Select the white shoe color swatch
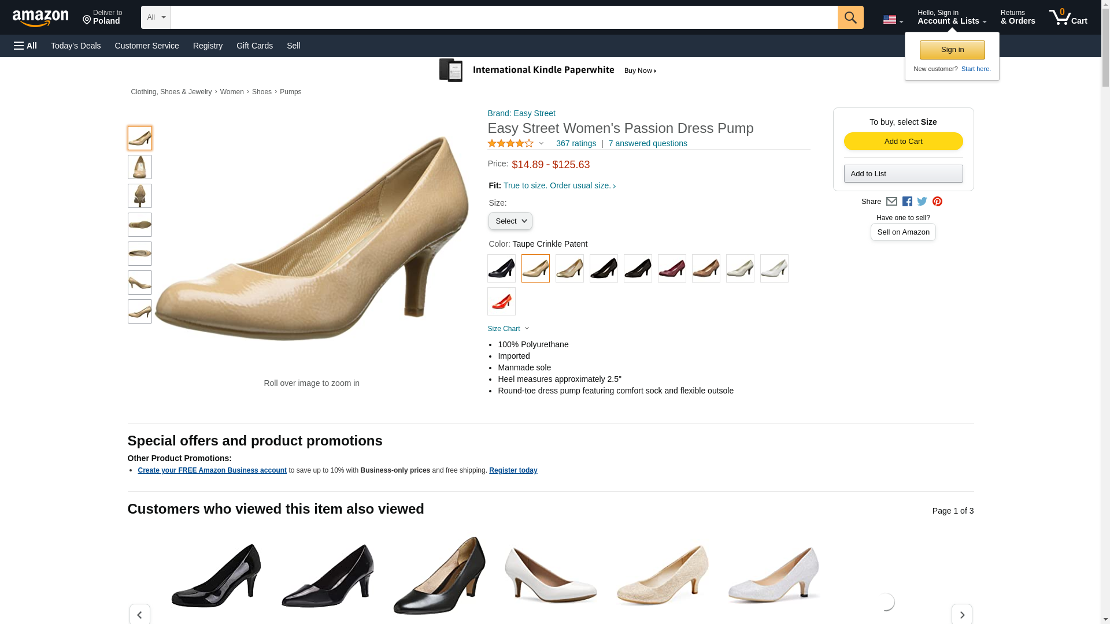 [774, 268]
